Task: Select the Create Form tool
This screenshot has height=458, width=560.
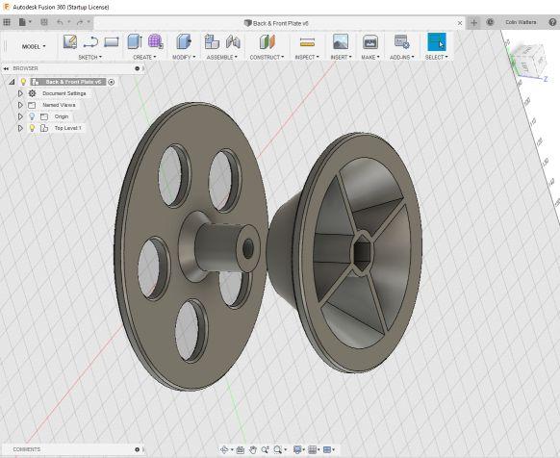Action: (x=155, y=41)
